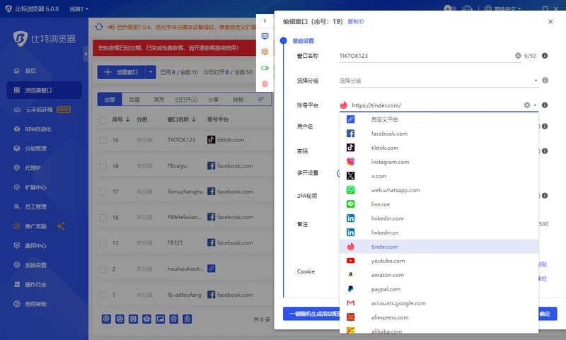Switch to the 自建 tab
Image resolution: width=566 pixels, height=340 pixels.
pos(134,100)
